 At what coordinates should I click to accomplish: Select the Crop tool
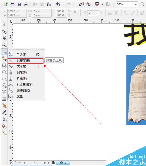4,38
